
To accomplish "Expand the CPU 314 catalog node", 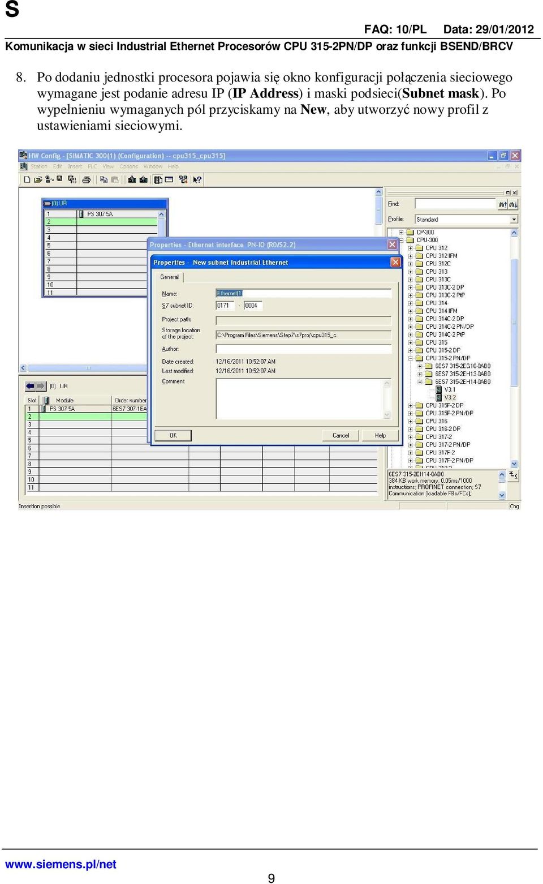I will tap(411, 303).
